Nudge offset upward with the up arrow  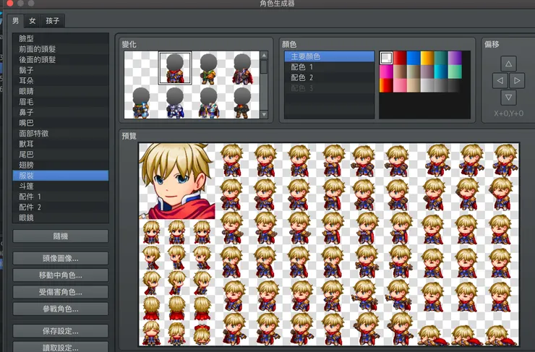coord(508,64)
